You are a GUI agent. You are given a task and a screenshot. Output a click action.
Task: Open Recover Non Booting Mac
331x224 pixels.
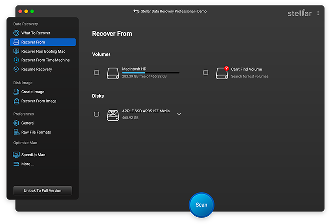[x=43, y=51]
